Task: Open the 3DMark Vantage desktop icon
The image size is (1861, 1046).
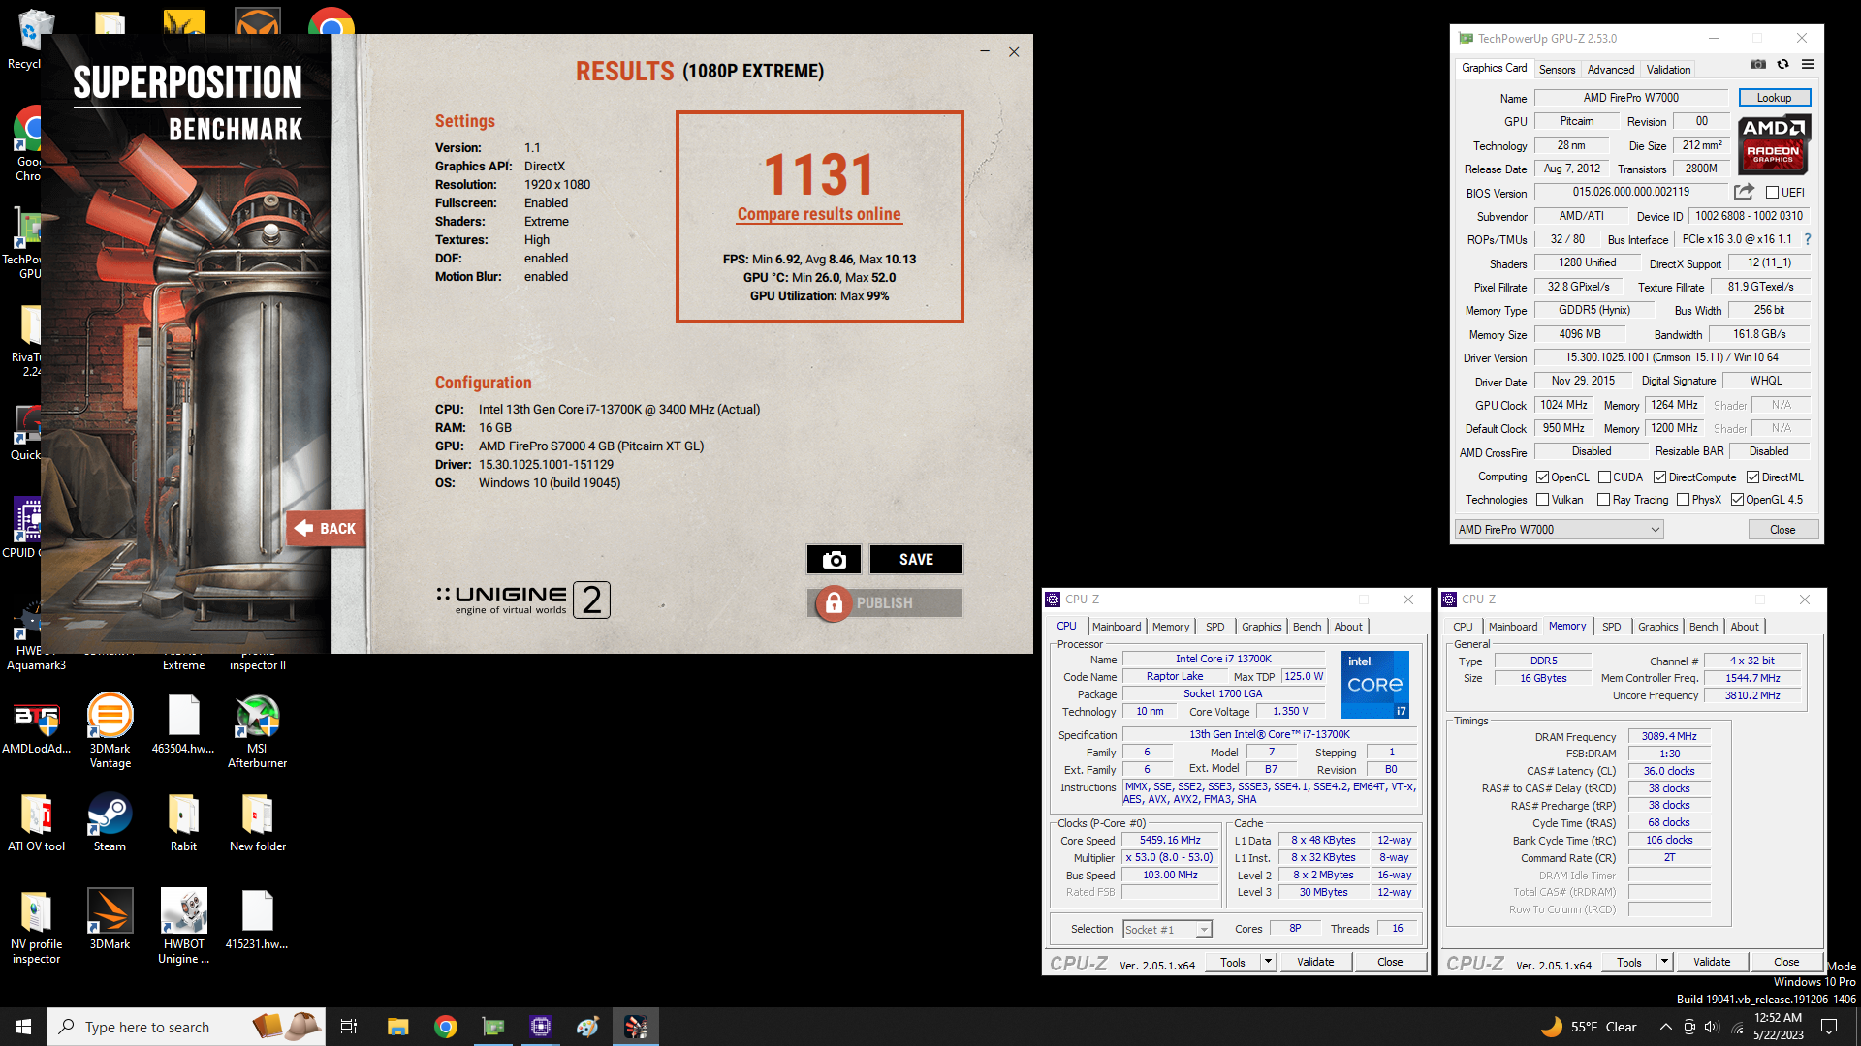Action: click(110, 731)
